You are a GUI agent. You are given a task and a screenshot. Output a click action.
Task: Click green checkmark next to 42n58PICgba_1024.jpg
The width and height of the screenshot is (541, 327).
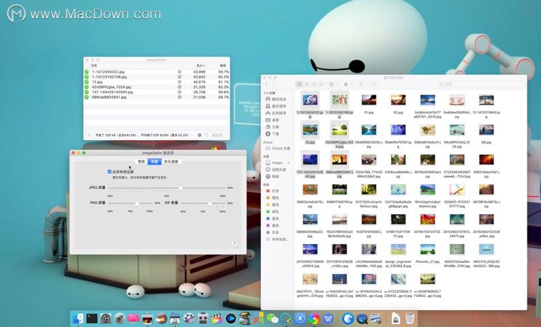pyautogui.click(x=87, y=87)
